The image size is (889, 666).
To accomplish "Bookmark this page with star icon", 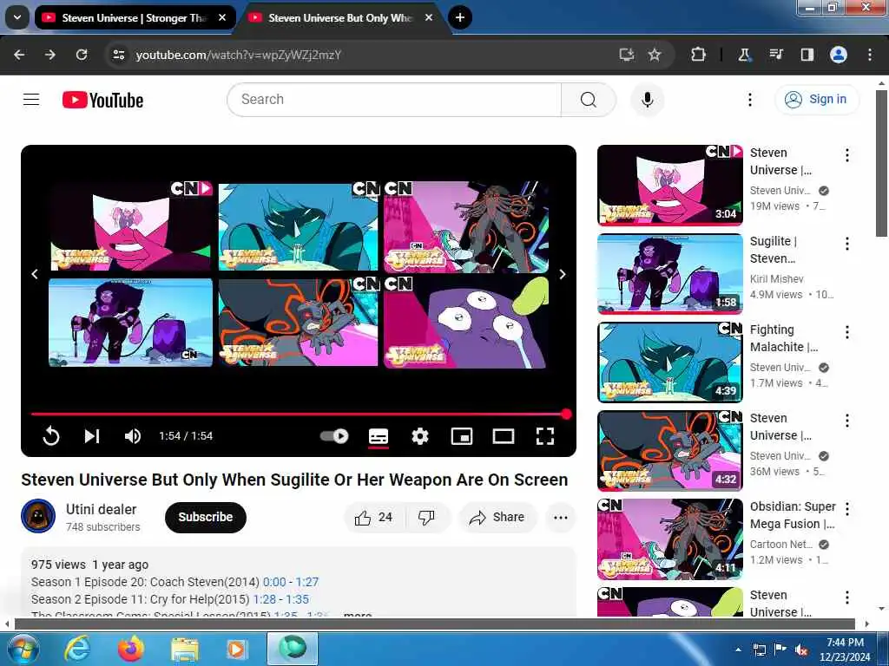I will click(655, 55).
